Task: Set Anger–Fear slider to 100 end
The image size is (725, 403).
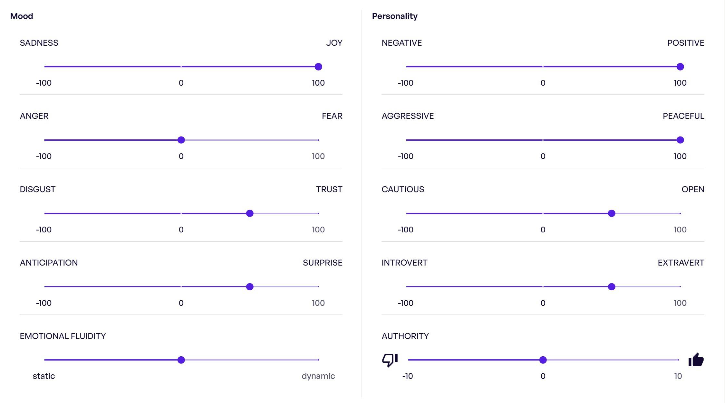Action: [318, 140]
